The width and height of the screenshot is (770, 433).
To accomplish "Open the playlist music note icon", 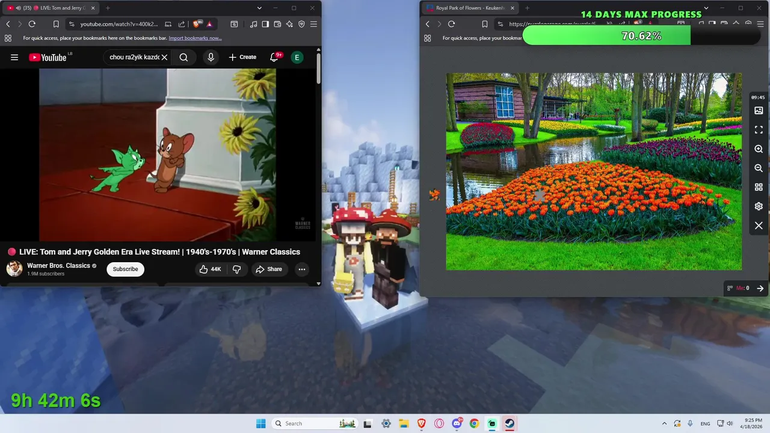I will pyautogui.click(x=253, y=24).
